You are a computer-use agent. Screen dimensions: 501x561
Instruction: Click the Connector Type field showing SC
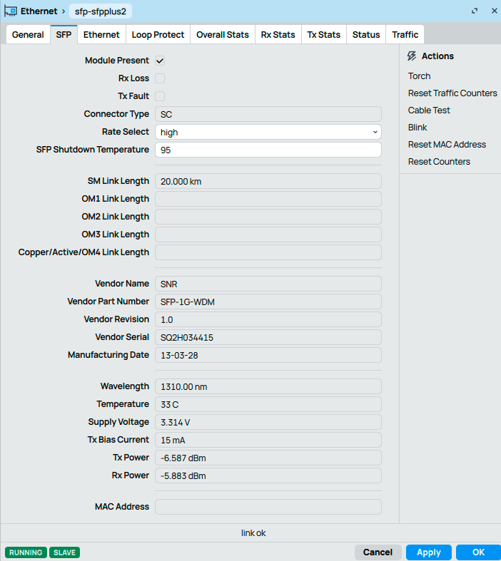coord(268,114)
